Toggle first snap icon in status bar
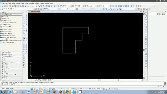The height and width of the screenshot is (94, 167). (32, 89)
